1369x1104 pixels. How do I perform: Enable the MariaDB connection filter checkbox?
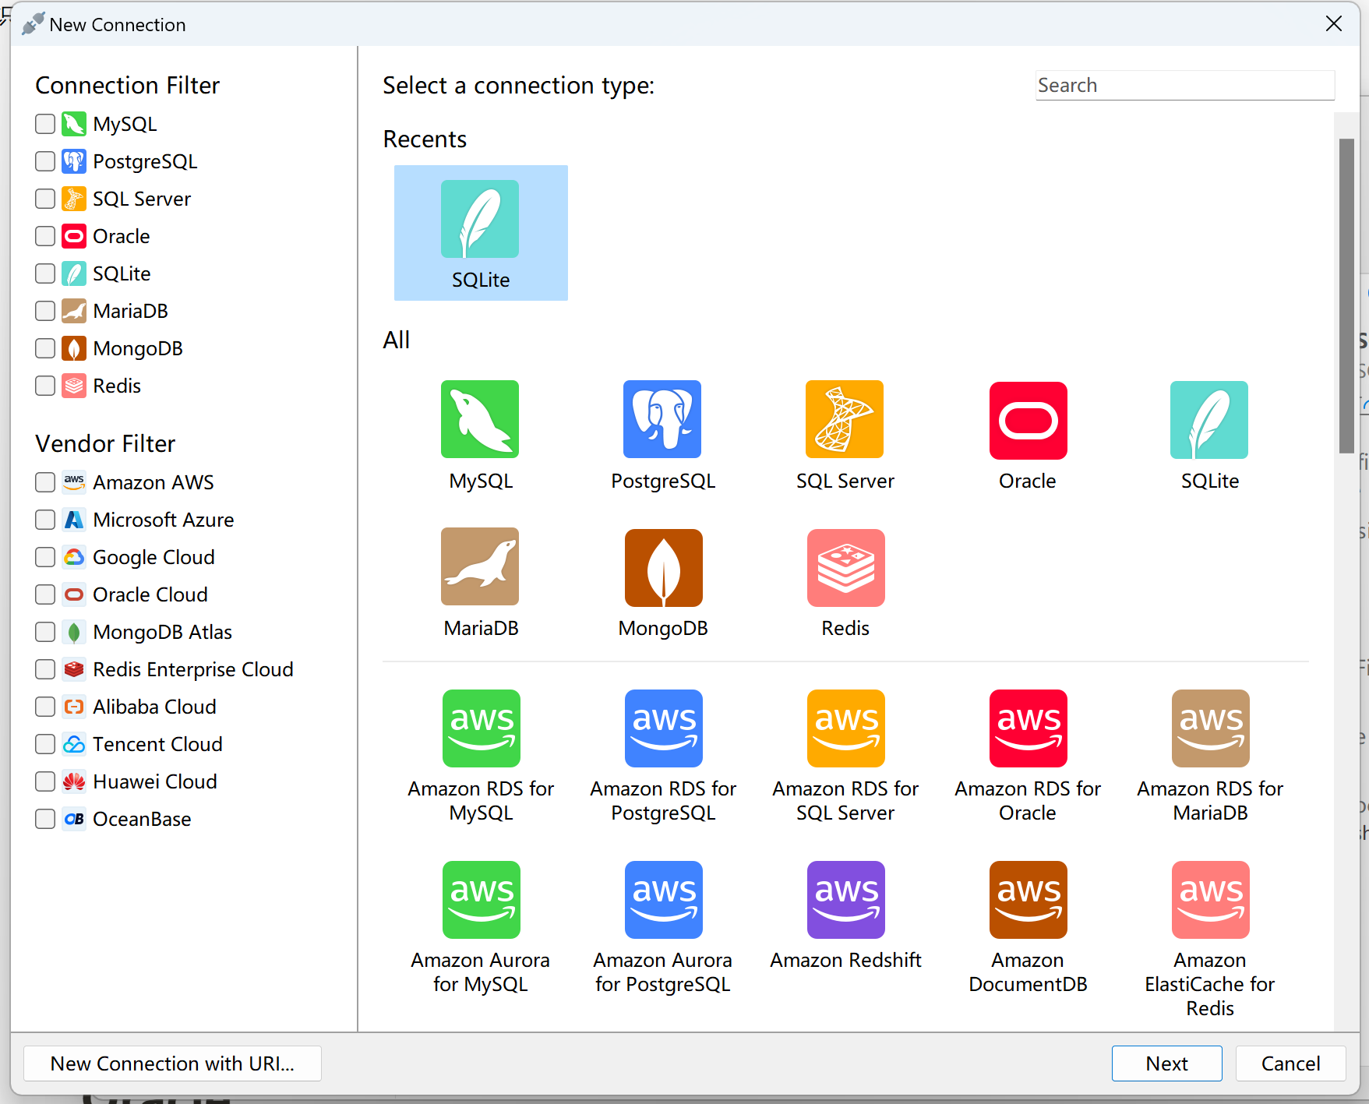[45, 311]
